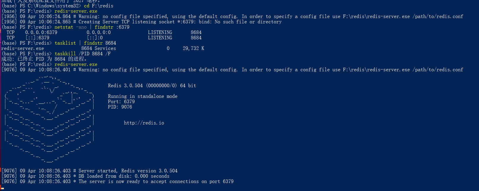Screen dimensions: 479x191
Task: Click the "Port: 6379" text
Action: [x=121, y=102]
